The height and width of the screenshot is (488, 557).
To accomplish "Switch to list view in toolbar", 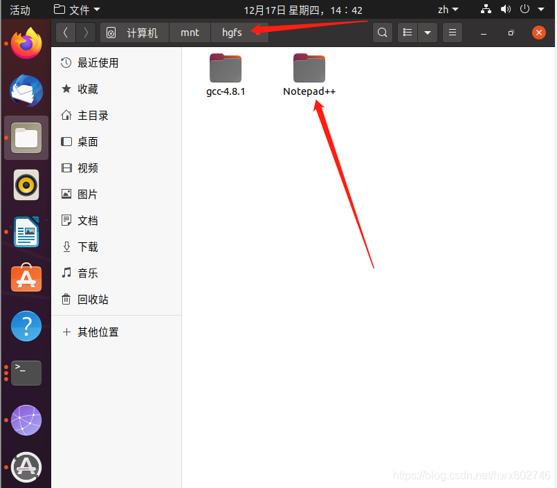I will [408, 33].
